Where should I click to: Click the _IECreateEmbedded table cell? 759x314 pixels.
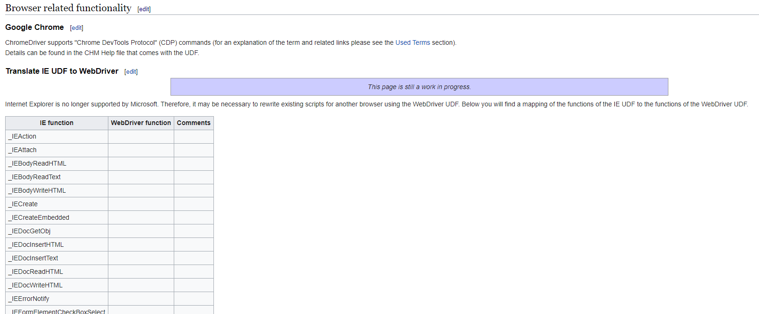57,218
